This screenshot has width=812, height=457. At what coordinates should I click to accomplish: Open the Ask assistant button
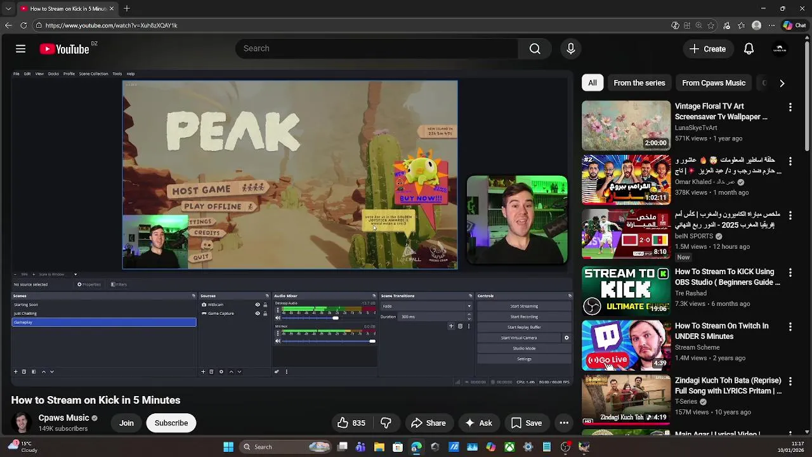[x=478, y=423]
